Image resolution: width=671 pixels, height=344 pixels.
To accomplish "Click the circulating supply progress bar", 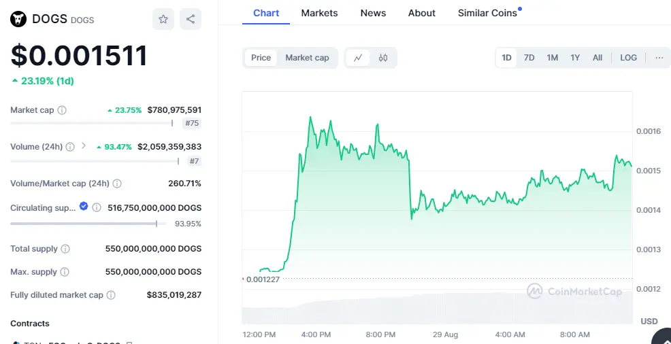I will tap(88, 224).
